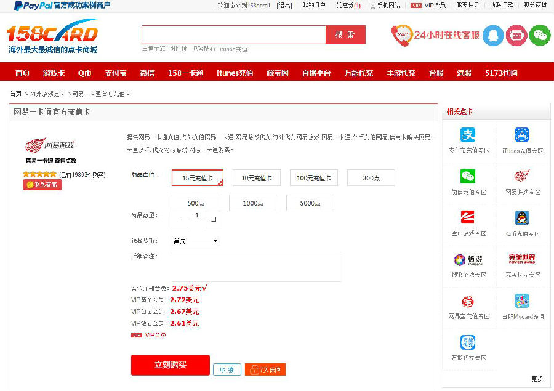554x391 pixels.
Task: Select the 1000点 denomination option
Action: coord(253,203)
